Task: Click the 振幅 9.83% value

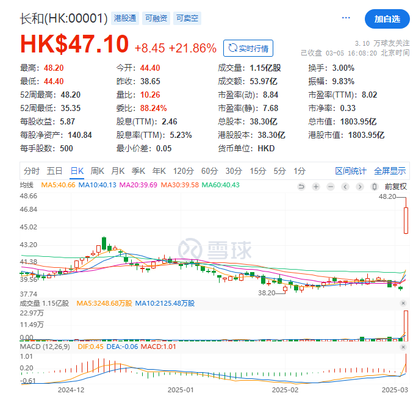Action: pos(343,81)
